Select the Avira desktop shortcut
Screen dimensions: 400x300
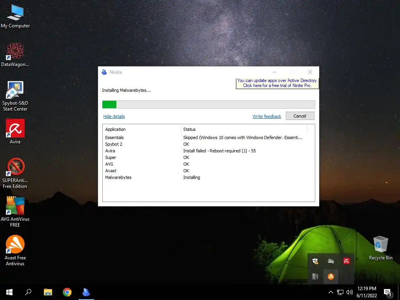[x=15, y=132]
